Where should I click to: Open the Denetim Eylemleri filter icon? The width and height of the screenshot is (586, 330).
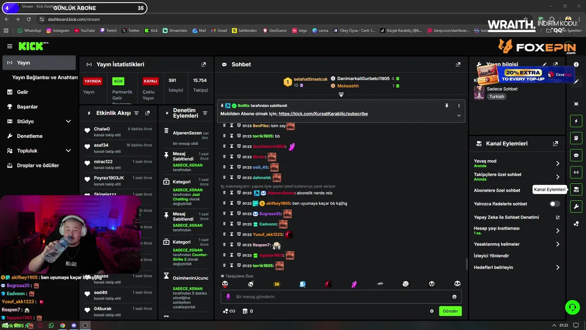coord(205,113)
